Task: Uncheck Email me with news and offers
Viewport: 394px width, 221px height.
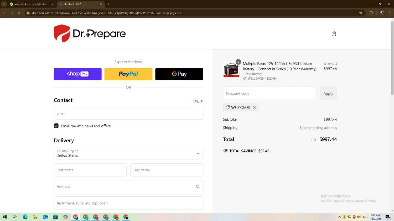Action: coord(56,126)
